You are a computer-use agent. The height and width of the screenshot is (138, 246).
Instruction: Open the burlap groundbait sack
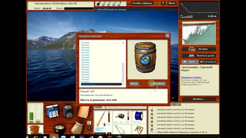click(77, 128)
